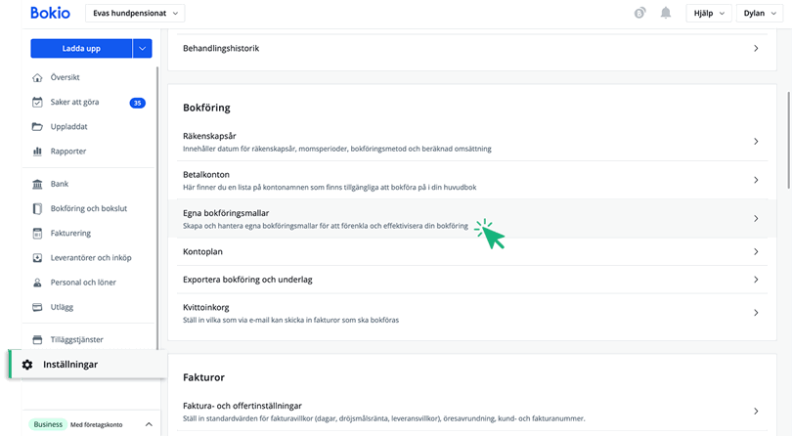The width and height of the screenshot is (792, 436).
Task: Click the Saker att göra calendar icon
Action: pos(37,102)
